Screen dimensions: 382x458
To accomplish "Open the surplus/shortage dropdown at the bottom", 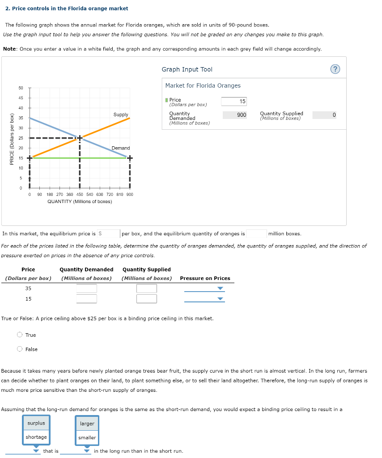I will [x=36, y=452].
